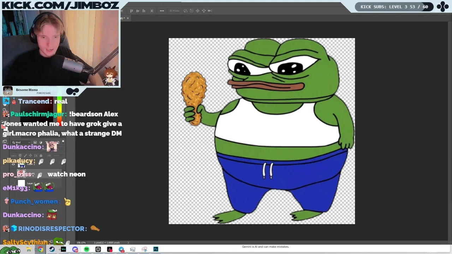This screenshot has width=452, height=254.
Task: Toggle the Lock all padlock icon
Action: [x=41, y=156]
